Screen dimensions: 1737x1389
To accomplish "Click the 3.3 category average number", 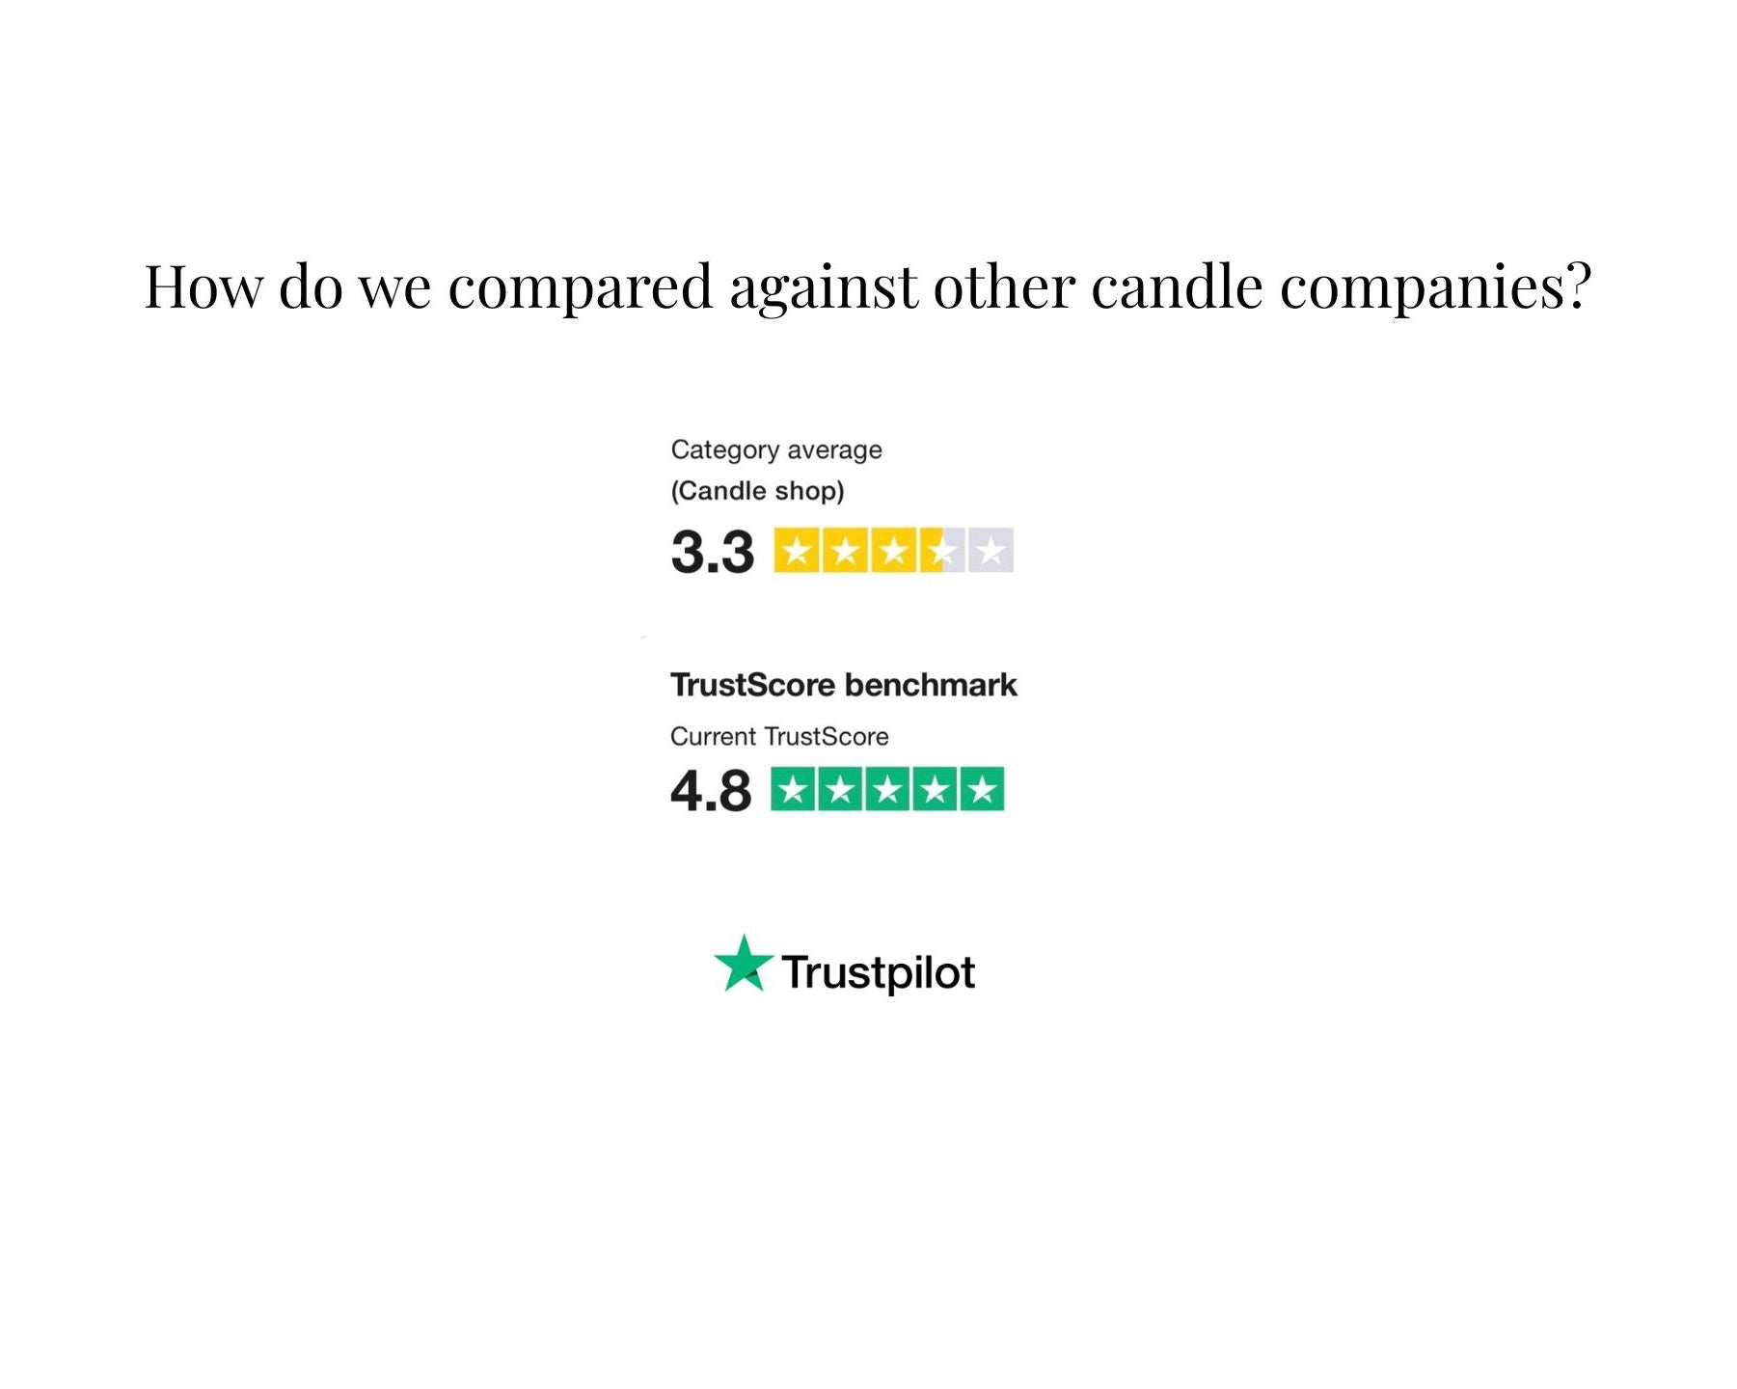I will 712,552.
